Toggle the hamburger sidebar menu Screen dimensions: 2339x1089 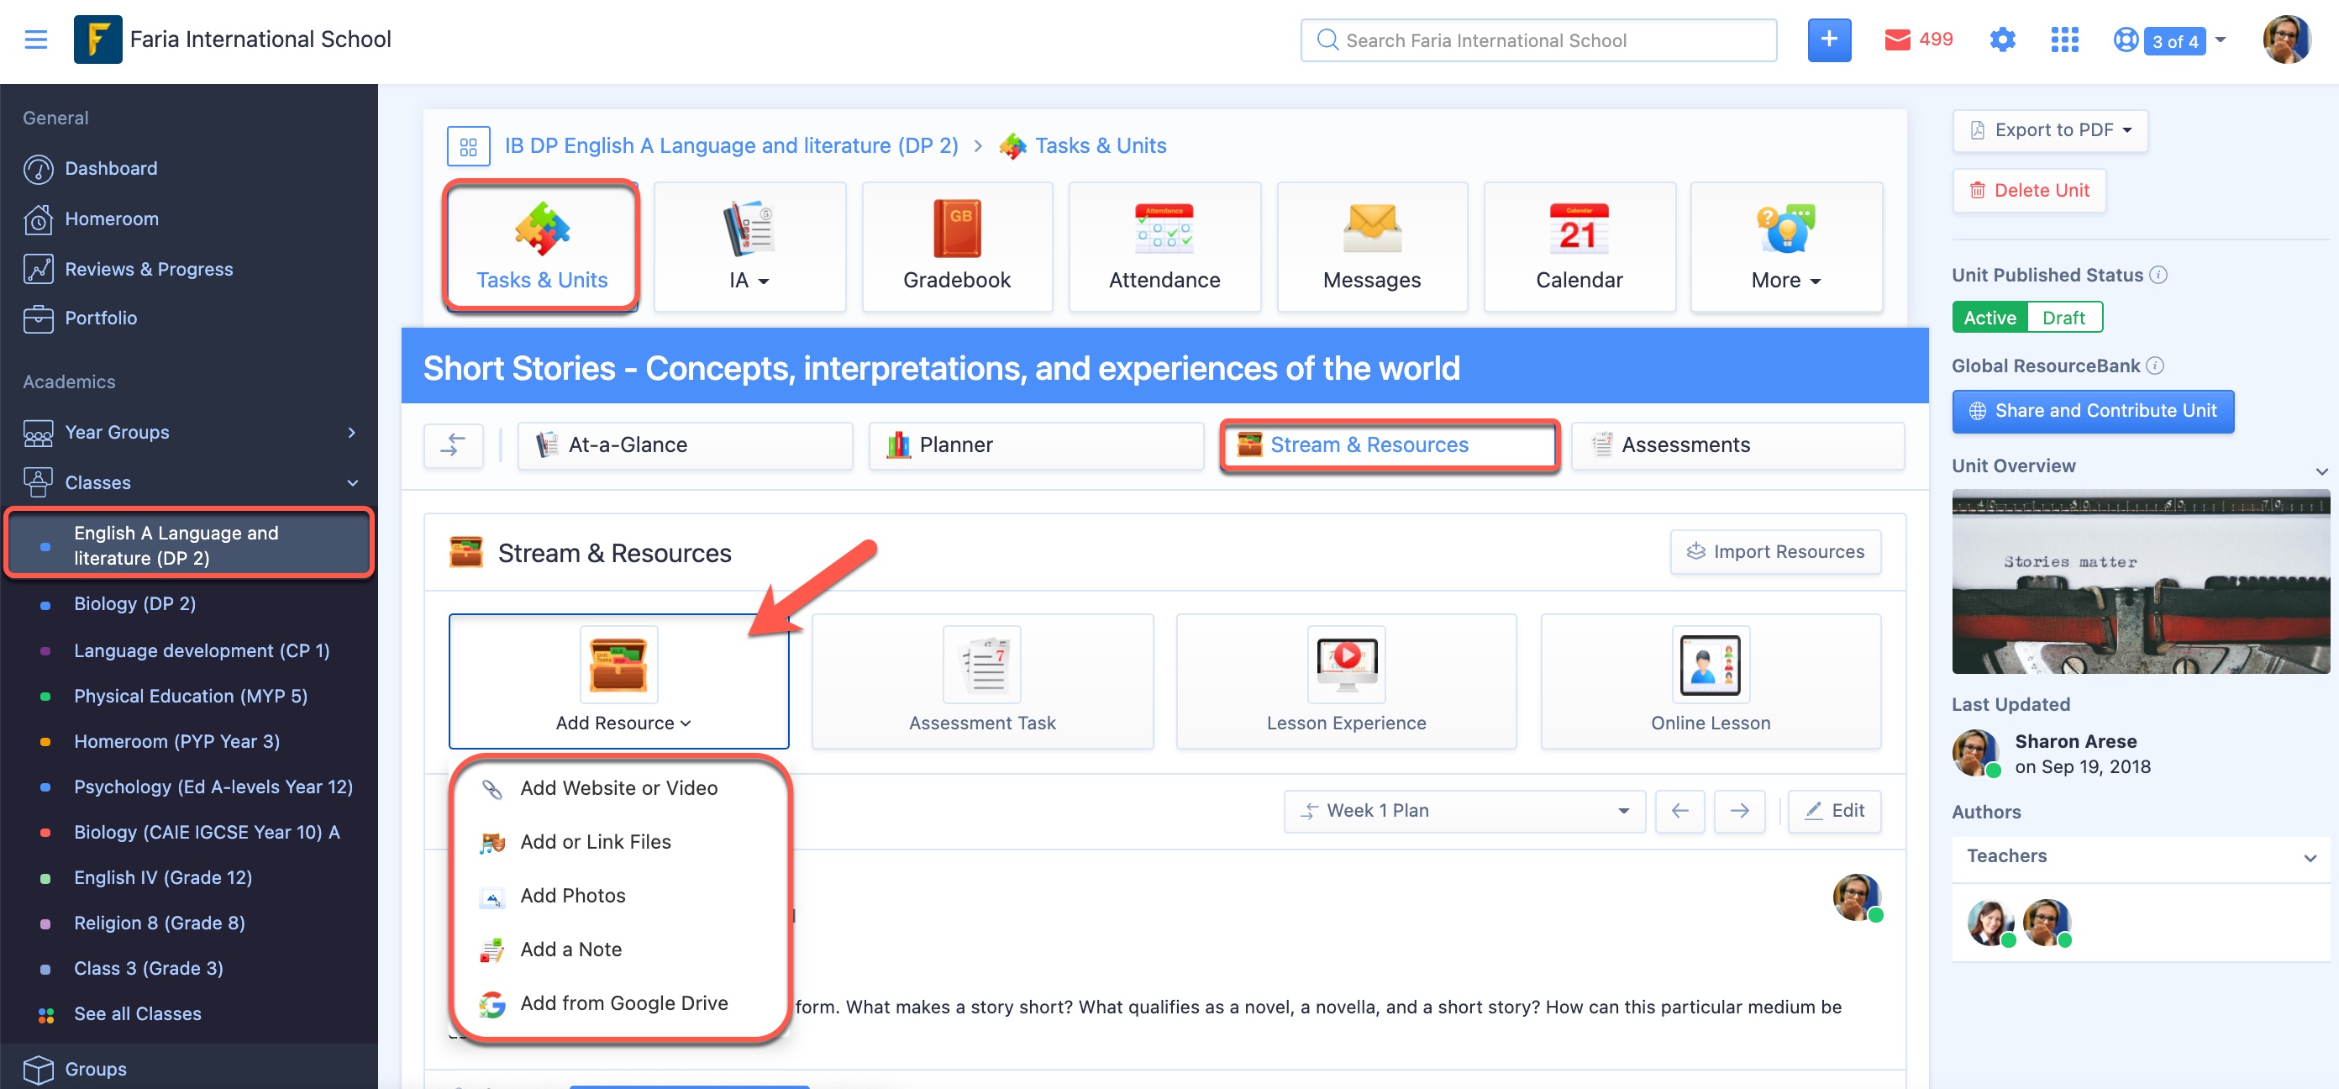35,40
